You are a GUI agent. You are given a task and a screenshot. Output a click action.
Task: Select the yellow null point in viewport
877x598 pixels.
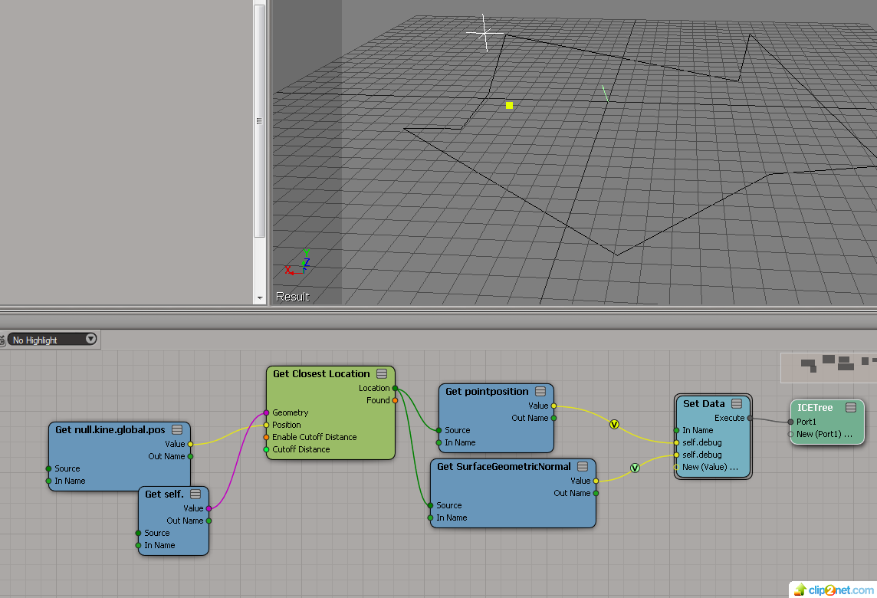pos(509,105)
